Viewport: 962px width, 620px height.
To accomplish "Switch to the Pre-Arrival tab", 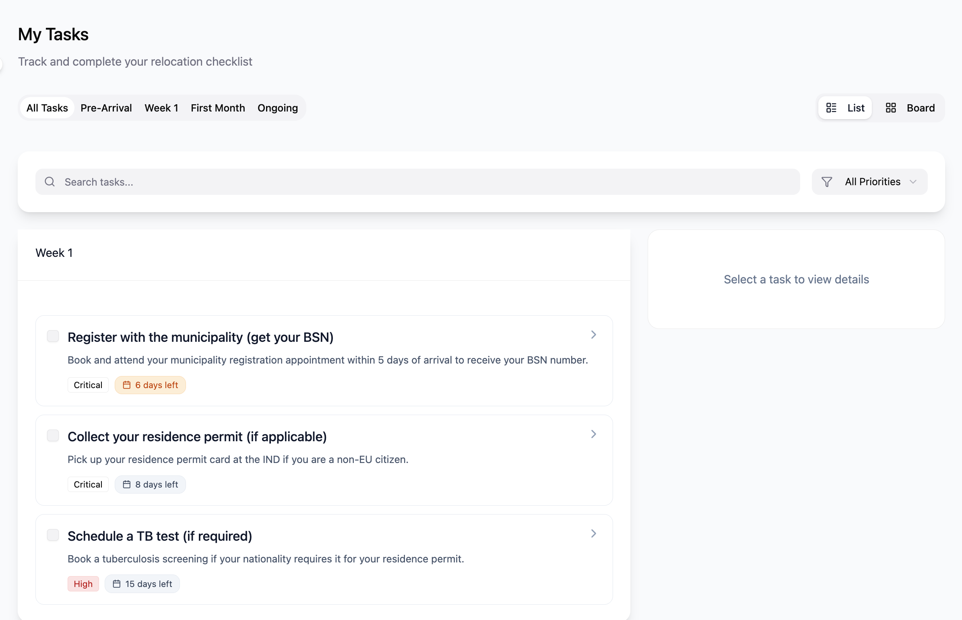I will click(106, 107).
